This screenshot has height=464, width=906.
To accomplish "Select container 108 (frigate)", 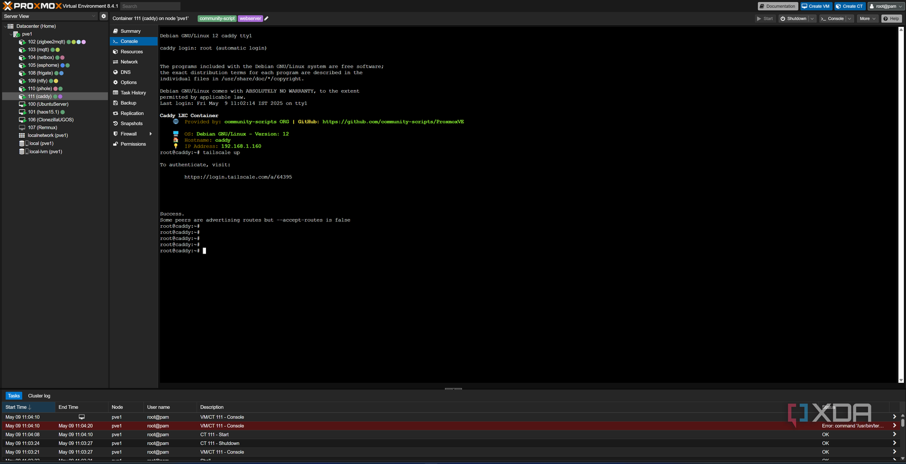I will tap(40, 73).
